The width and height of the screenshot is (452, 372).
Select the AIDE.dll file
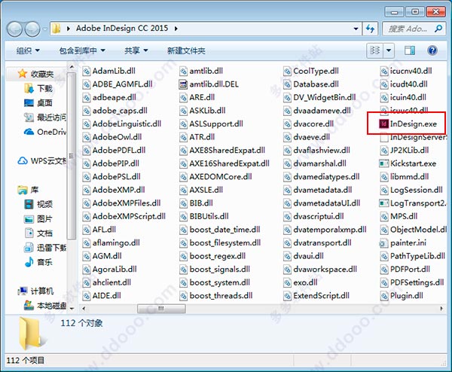tap(102, 296)
